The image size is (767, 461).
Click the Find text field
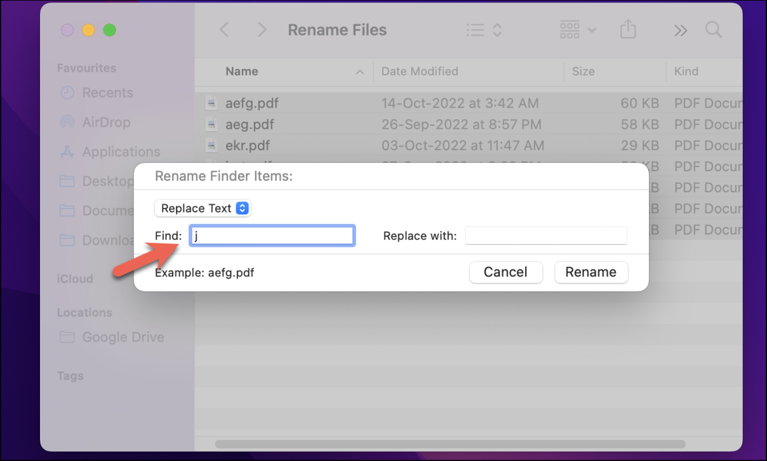click(x=272, y=236)
